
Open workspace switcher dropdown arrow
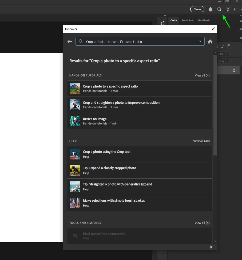tap(241, 9)
